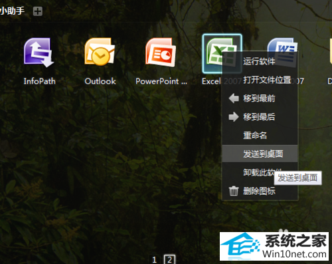Choose 重命名 in the context menu
The image size is (332, 264).
pyautogui.click(x=260, y=135)
